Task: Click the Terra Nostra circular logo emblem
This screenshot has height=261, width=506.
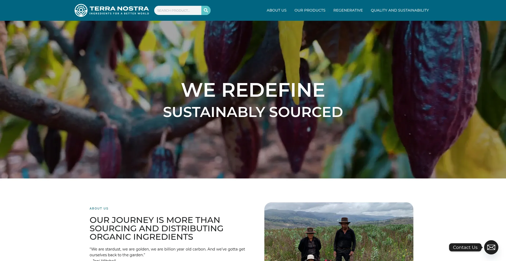Action: pos(81,10)
